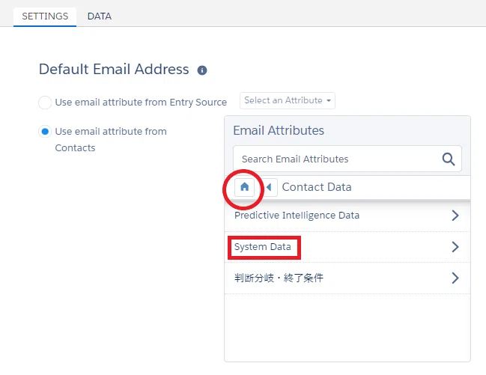486x375 pixels.
Task: Click the Email Attributes panel heading
Action: pos(279,130)
